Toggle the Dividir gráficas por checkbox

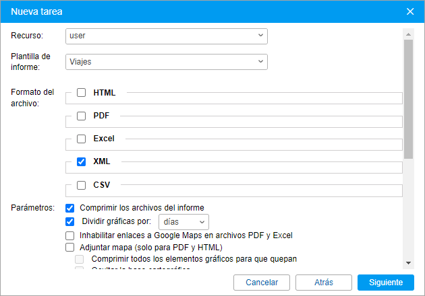tap(69, 221)
